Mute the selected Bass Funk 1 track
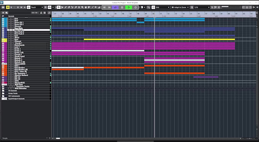The width and height of the screenshot is (259, 142). pyautogui.click(x=10, y=30)
